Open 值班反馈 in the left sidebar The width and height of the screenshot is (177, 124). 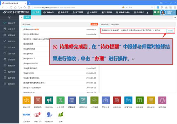click(x=9, y=41)
